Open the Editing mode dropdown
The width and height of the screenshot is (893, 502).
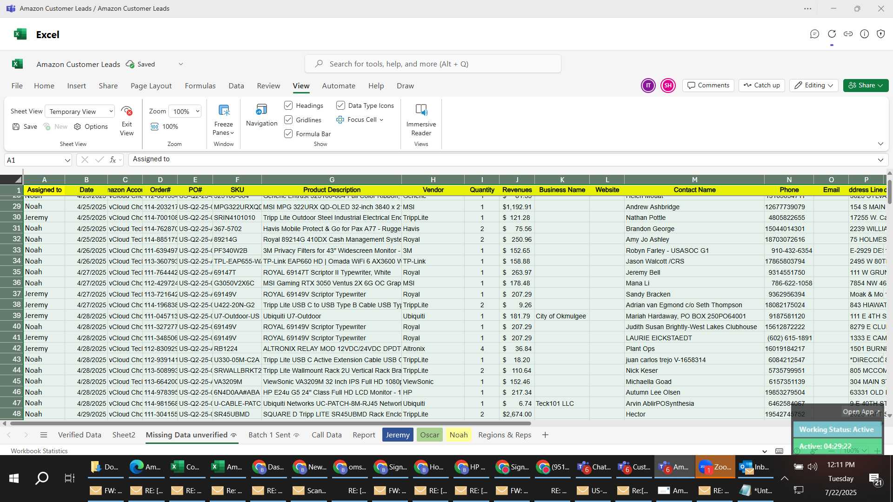click(814, 86)
